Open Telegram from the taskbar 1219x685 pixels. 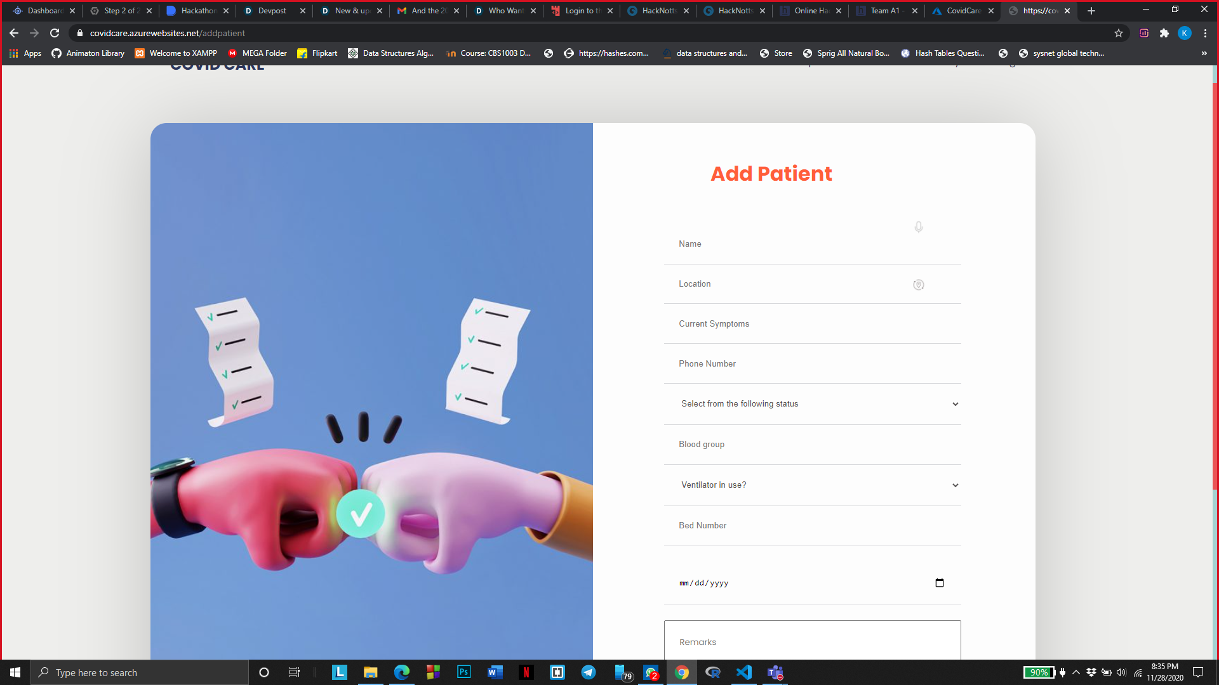pyautogui.click(x=589, y=672)
